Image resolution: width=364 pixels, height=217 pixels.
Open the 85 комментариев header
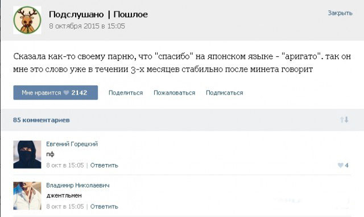(42, 120)
